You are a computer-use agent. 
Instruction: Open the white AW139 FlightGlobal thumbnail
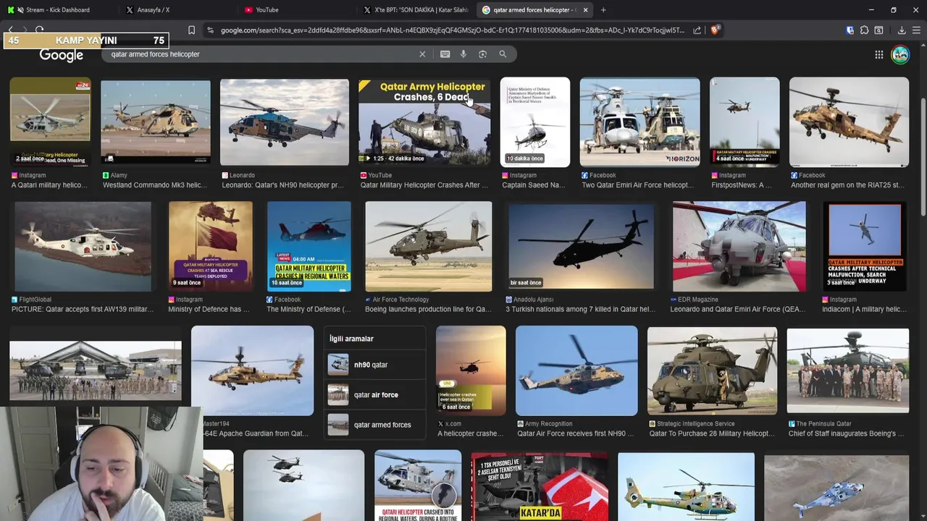[x=83, y=246]
